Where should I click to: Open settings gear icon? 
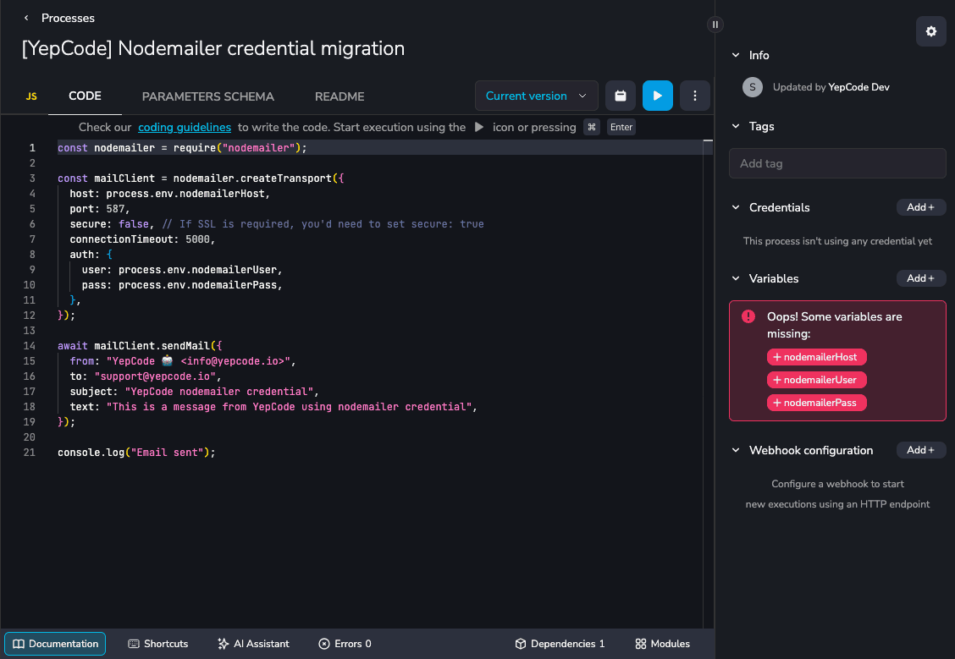coord(930,31)
